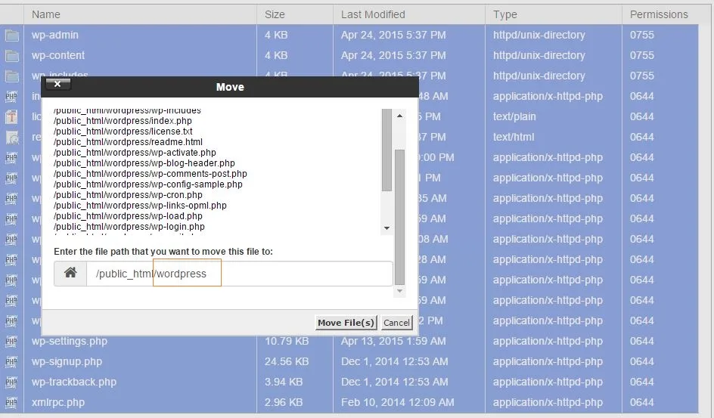Sort by the Last Modified column header
714x418 pixels.
[x=373, y=14]
